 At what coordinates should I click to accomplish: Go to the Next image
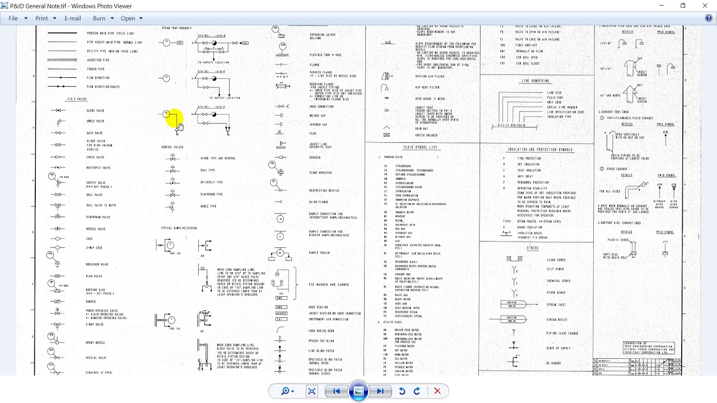[x=380, y=391]
